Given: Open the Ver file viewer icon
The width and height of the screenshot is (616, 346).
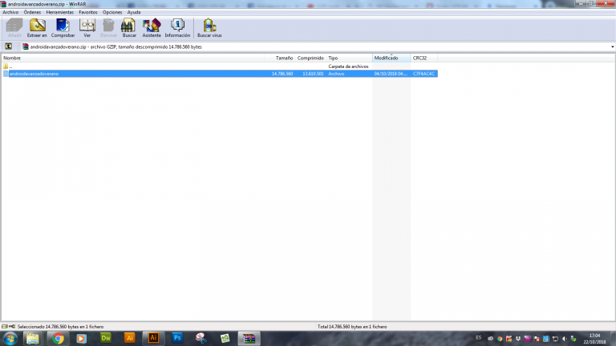Looking at the screenshot, I should 87,28.
